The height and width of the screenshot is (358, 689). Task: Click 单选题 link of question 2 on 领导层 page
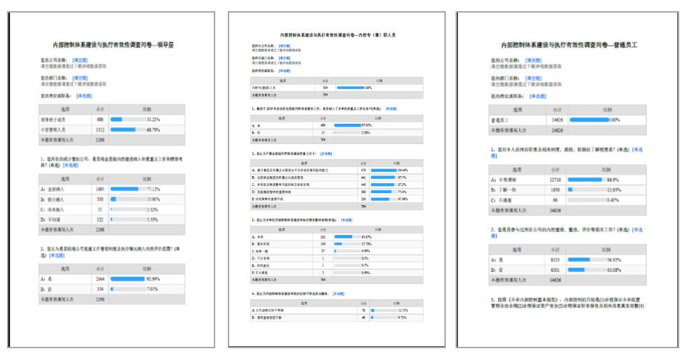(x=57, y=255)
